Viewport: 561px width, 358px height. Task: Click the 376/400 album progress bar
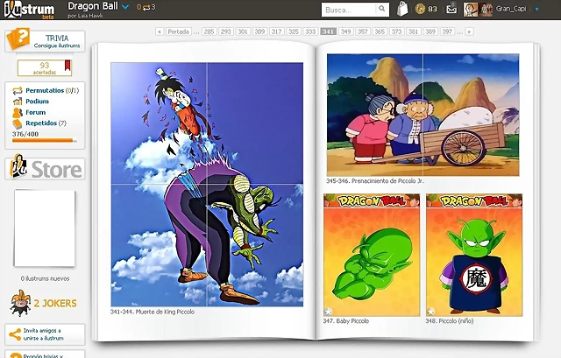click(x=45, y=140)
